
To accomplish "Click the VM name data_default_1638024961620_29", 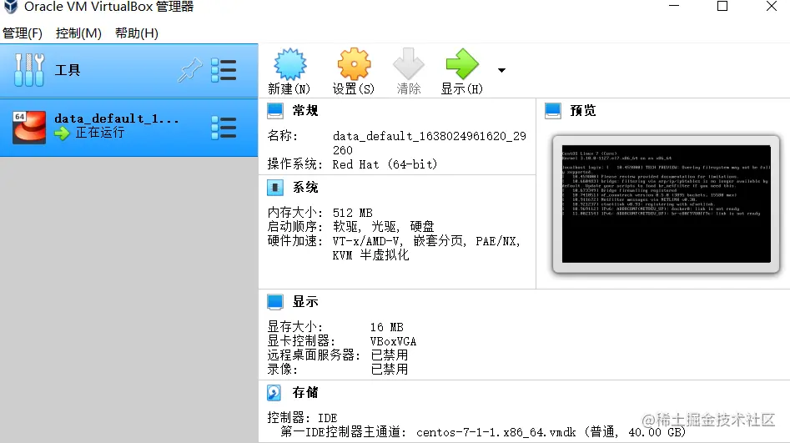I will [430, 136].
